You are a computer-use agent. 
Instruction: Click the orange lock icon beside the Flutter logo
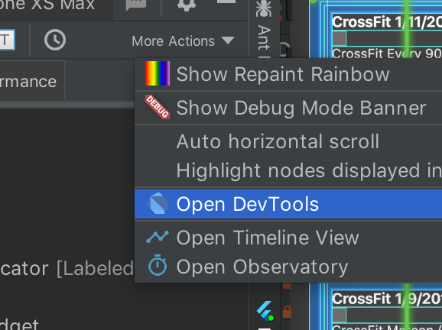point(287,312)
